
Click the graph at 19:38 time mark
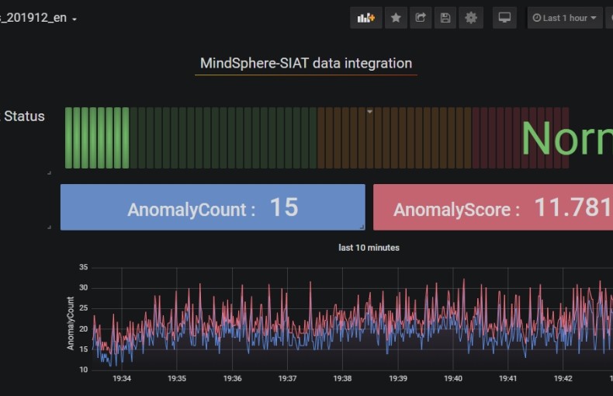[343, 326]
